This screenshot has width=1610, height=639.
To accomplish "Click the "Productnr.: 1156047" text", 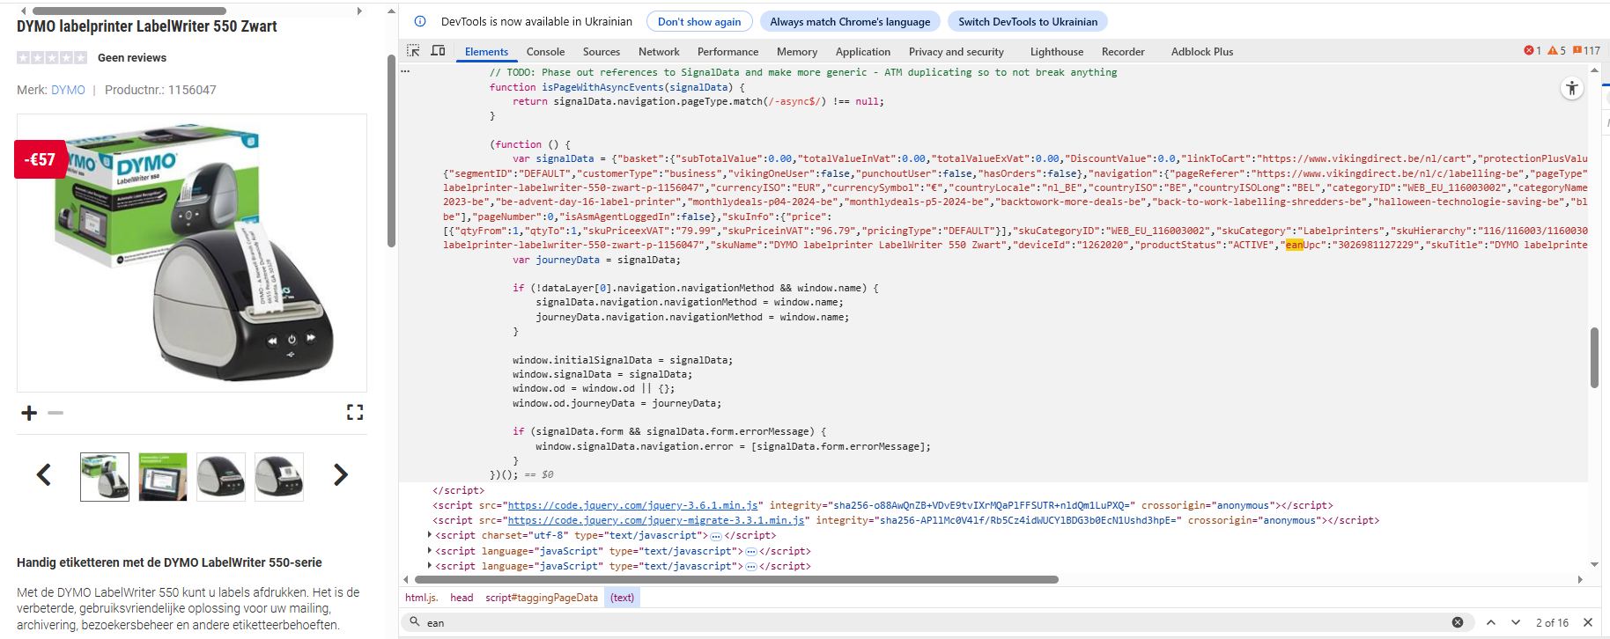I will click(x=160, y=90).
